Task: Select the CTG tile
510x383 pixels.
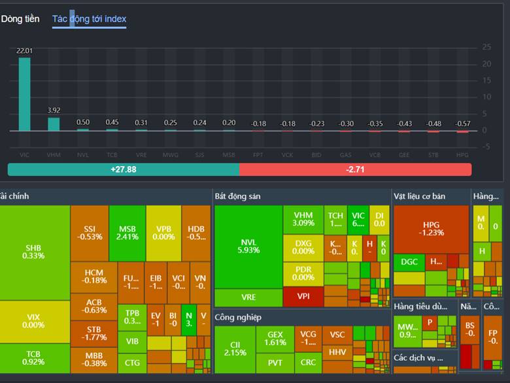Action: (x=132, y=363)
